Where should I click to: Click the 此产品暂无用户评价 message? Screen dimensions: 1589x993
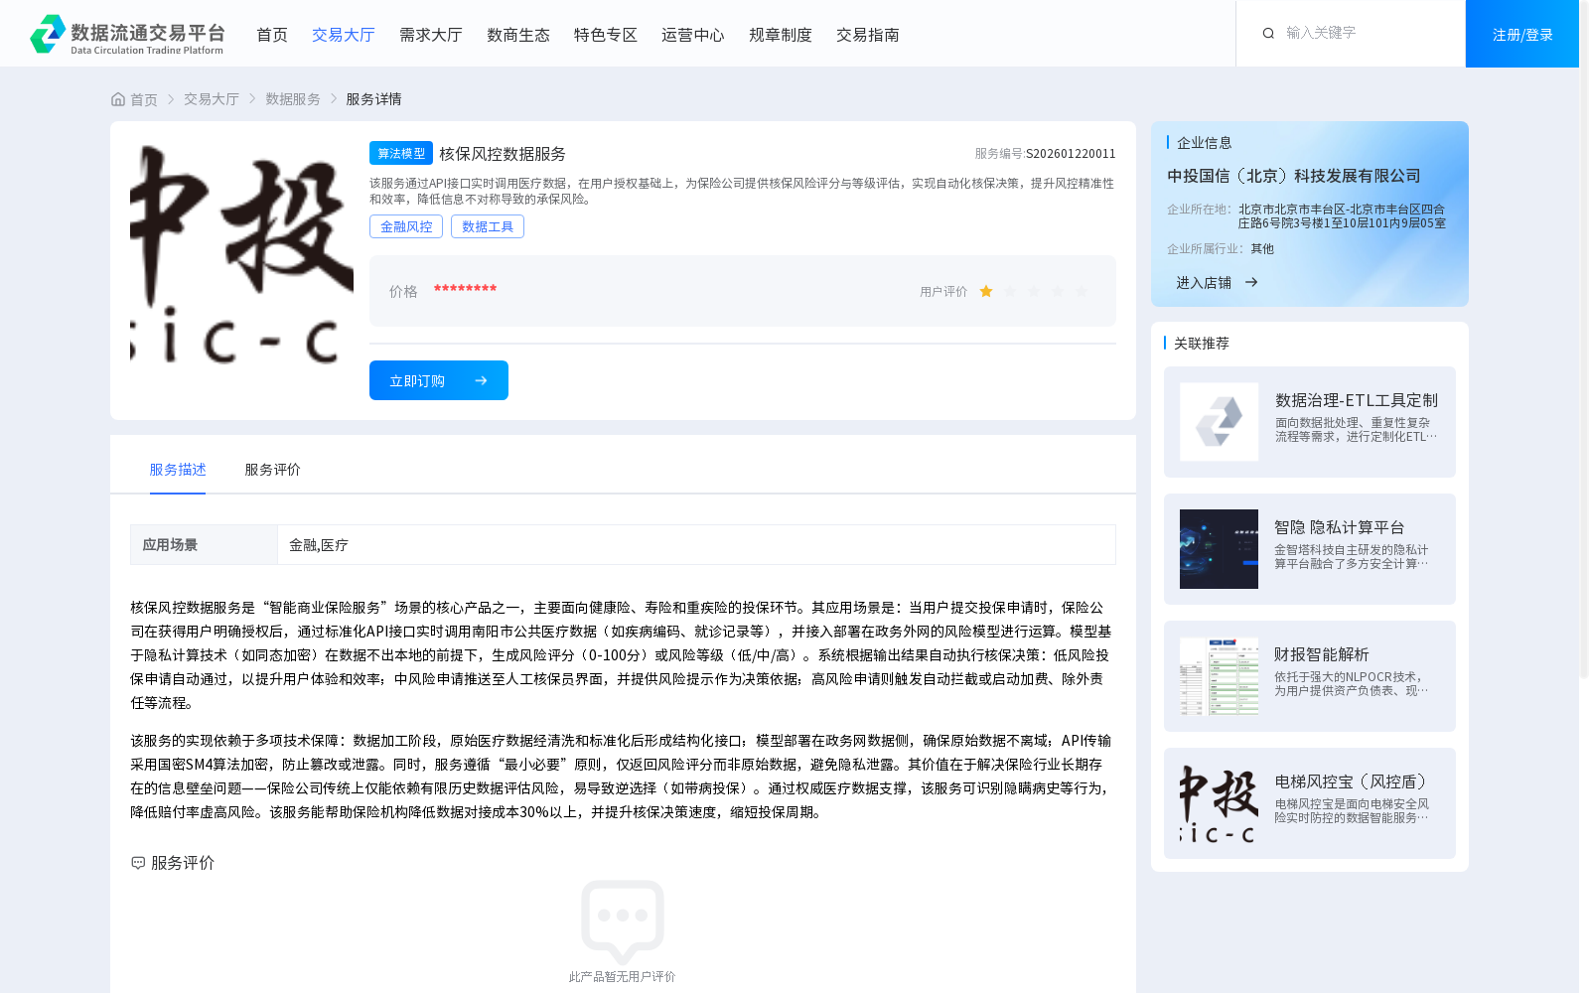pos(622,977)
